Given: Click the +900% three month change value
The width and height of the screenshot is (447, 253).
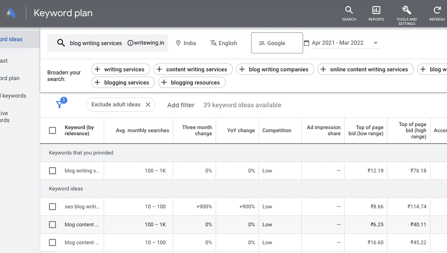Looking at the screenshot, I should coord(204,207).
